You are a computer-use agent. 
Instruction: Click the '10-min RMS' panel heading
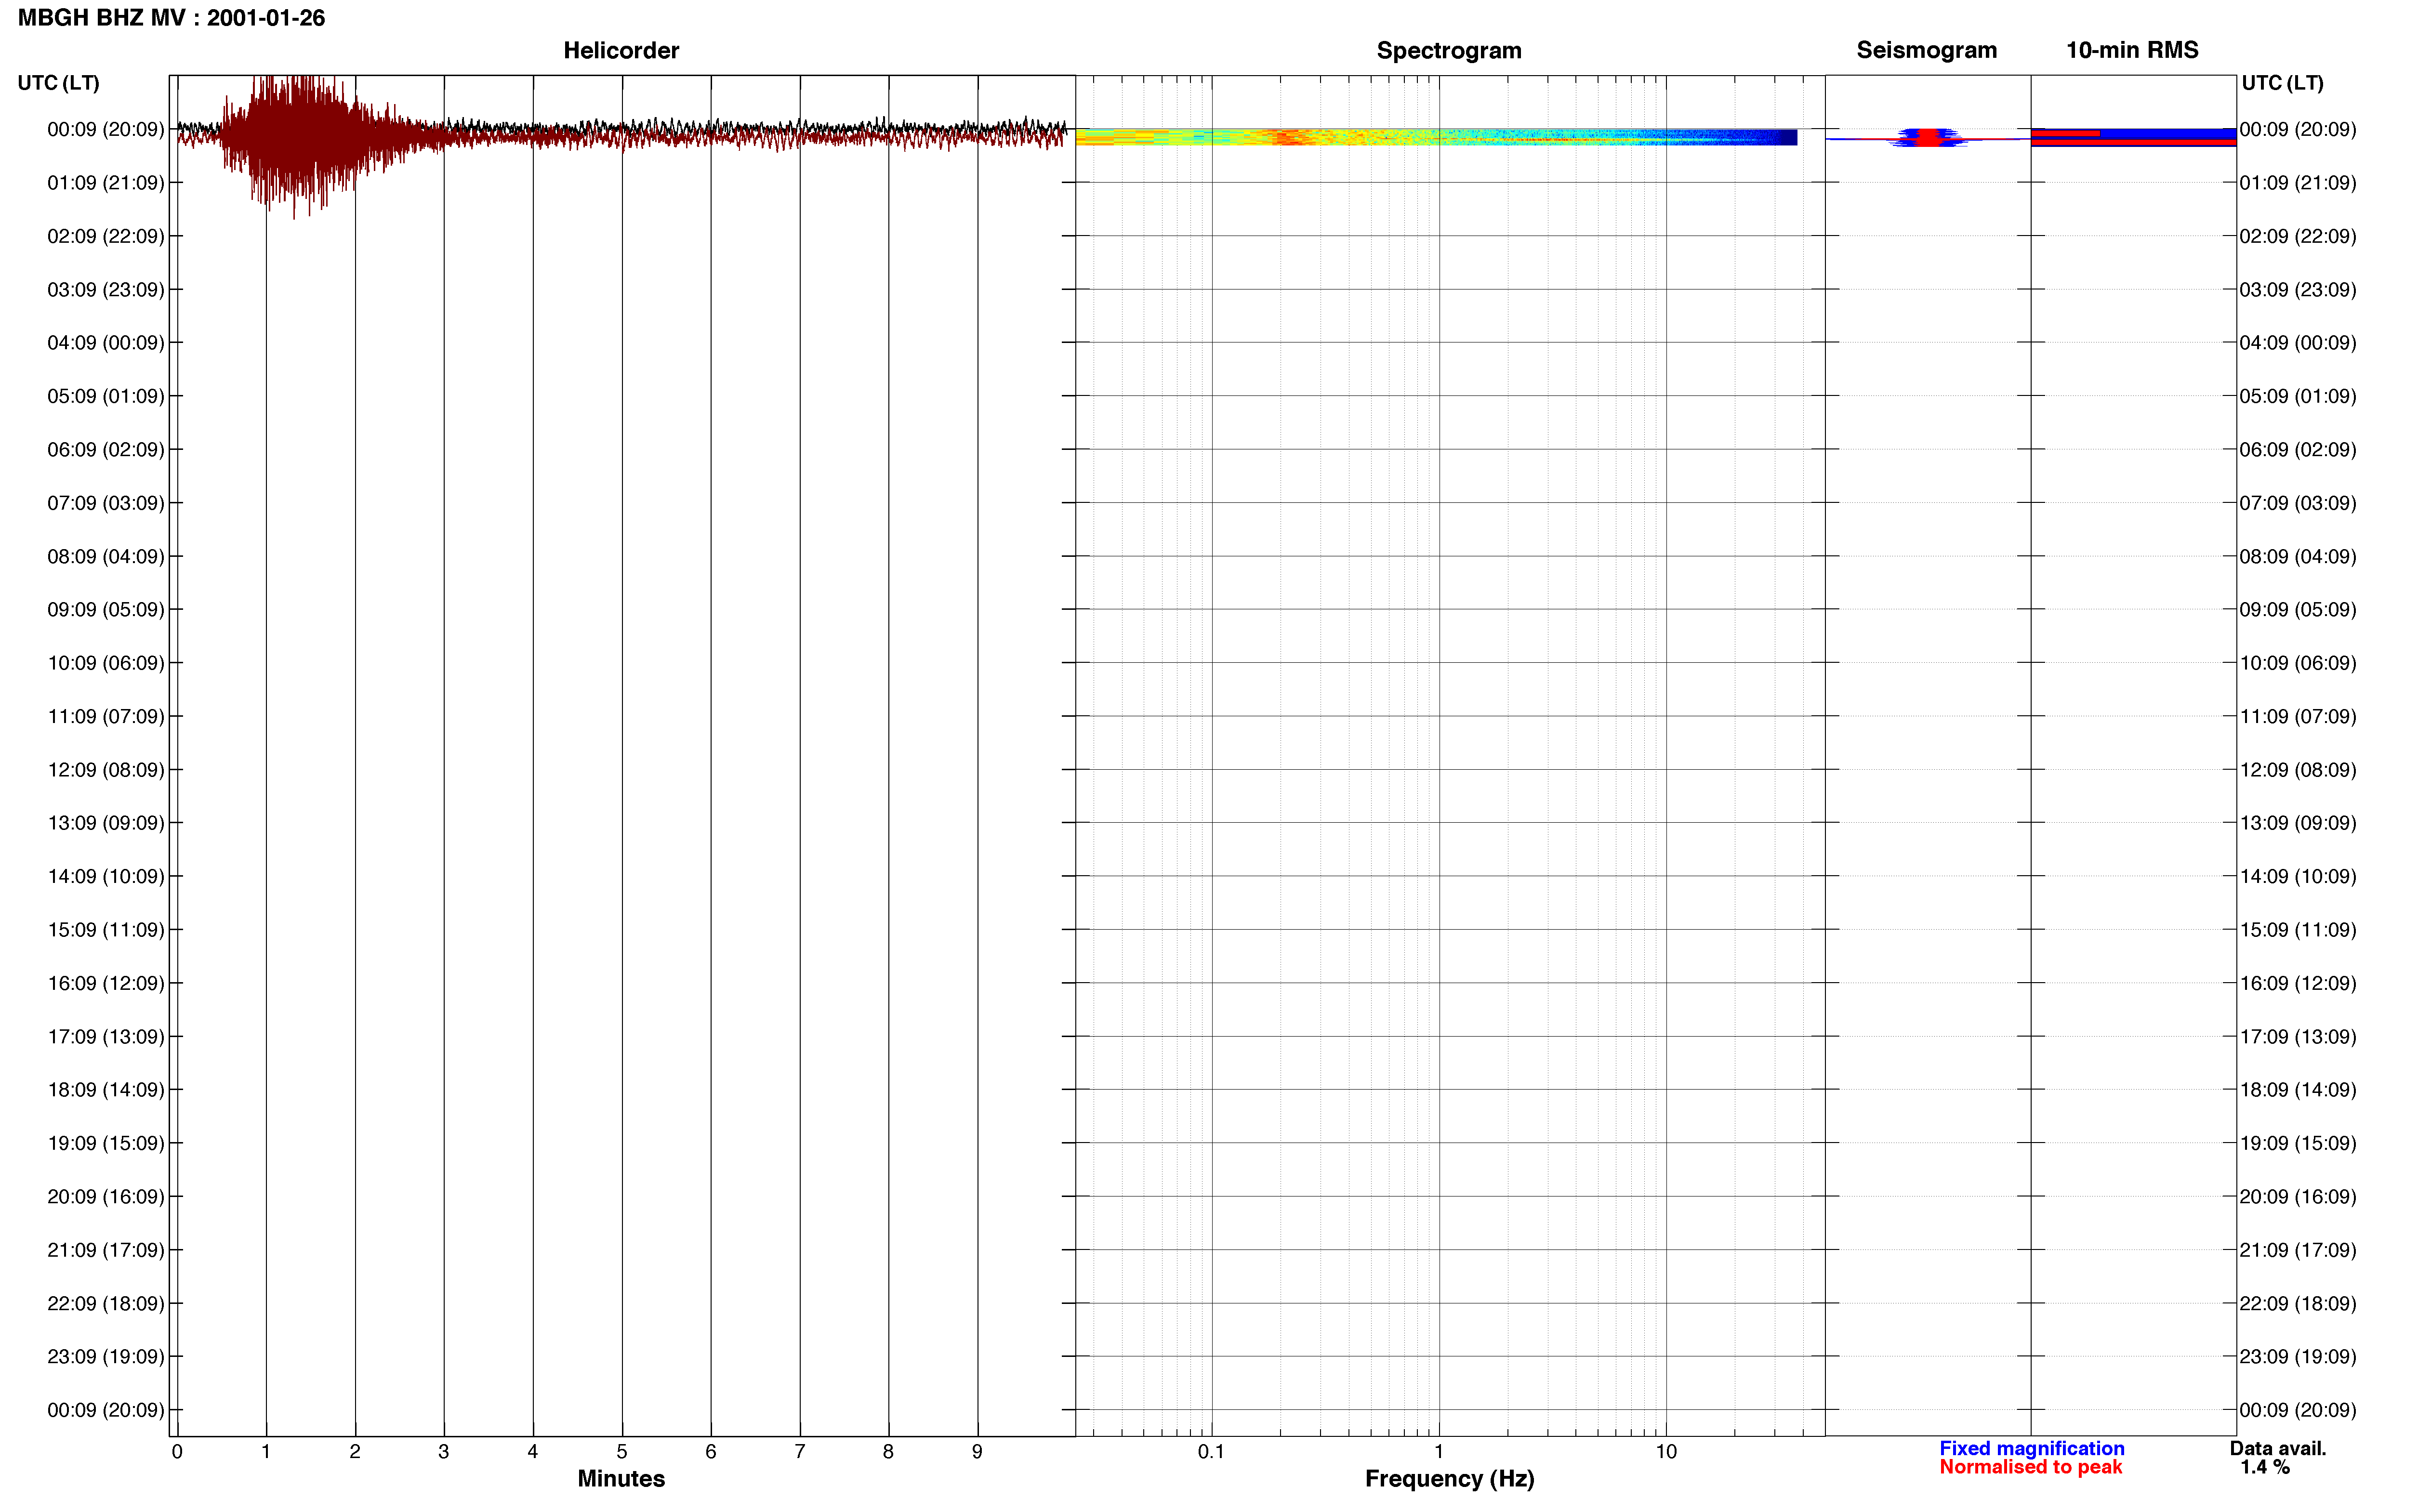(x=2132, y=50)
